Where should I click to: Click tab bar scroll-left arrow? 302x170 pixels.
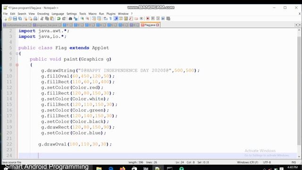click(x=296, y=25)
